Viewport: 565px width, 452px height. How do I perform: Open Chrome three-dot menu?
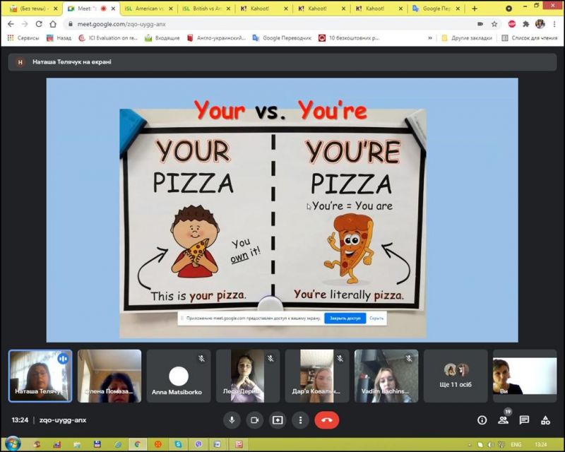point(554,24)
